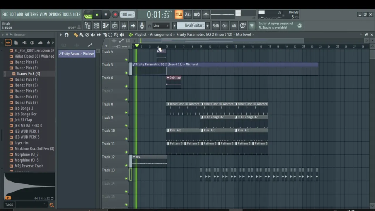375x211 pixels.
Task: Expand the browser options arrow beside Browser
Action: tap(3, 35)
